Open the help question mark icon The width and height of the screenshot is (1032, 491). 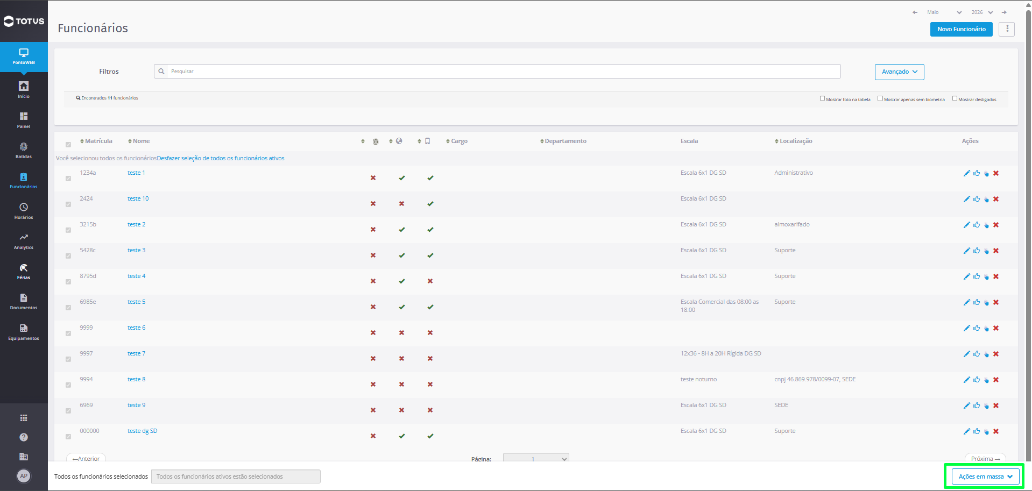click(24, 437)
